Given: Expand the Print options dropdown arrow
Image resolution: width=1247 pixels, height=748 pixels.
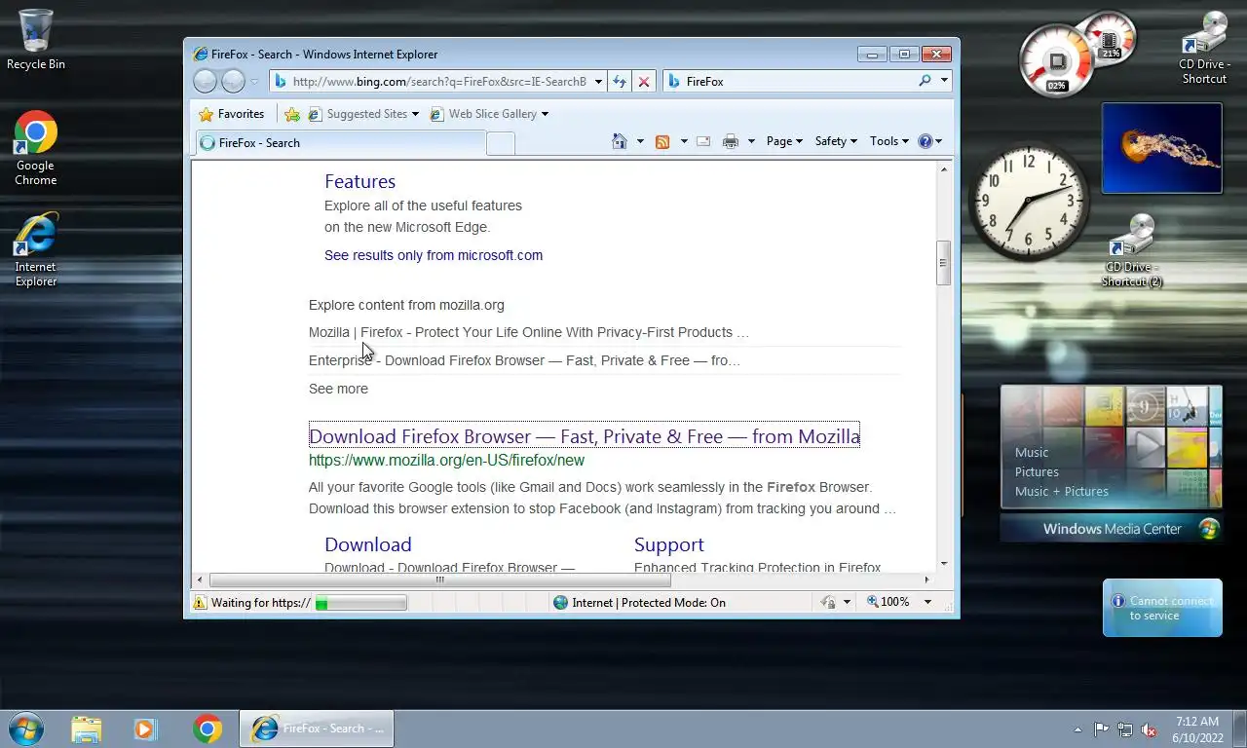Looking at the screenshot, I should 751,141.
